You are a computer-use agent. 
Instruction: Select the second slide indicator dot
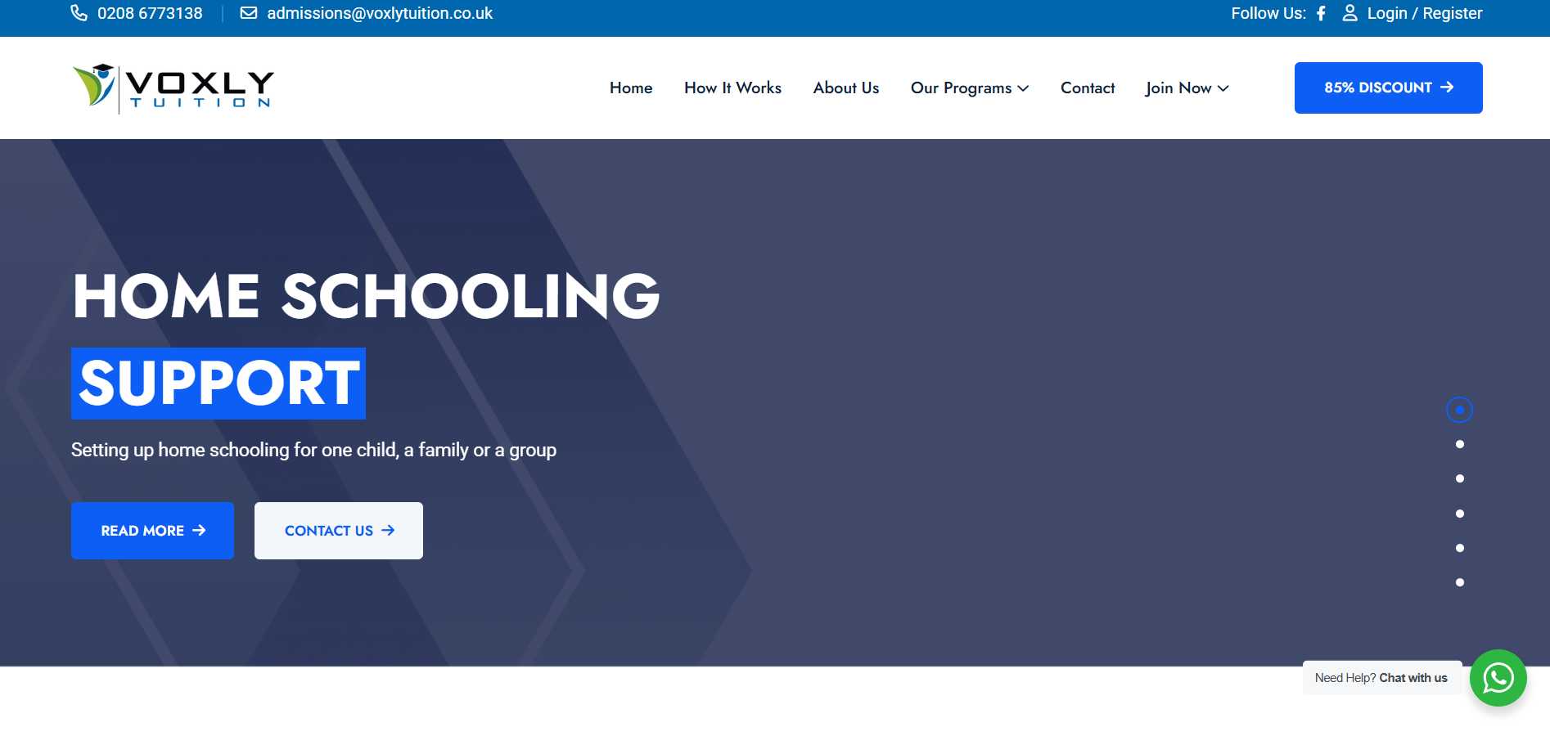(x=1459, y=444)
